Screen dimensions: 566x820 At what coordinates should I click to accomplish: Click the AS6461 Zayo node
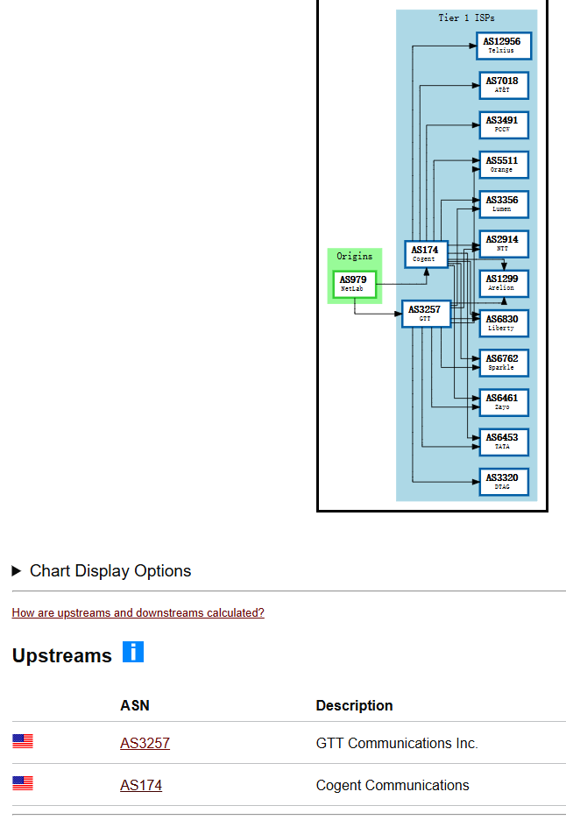504,403
